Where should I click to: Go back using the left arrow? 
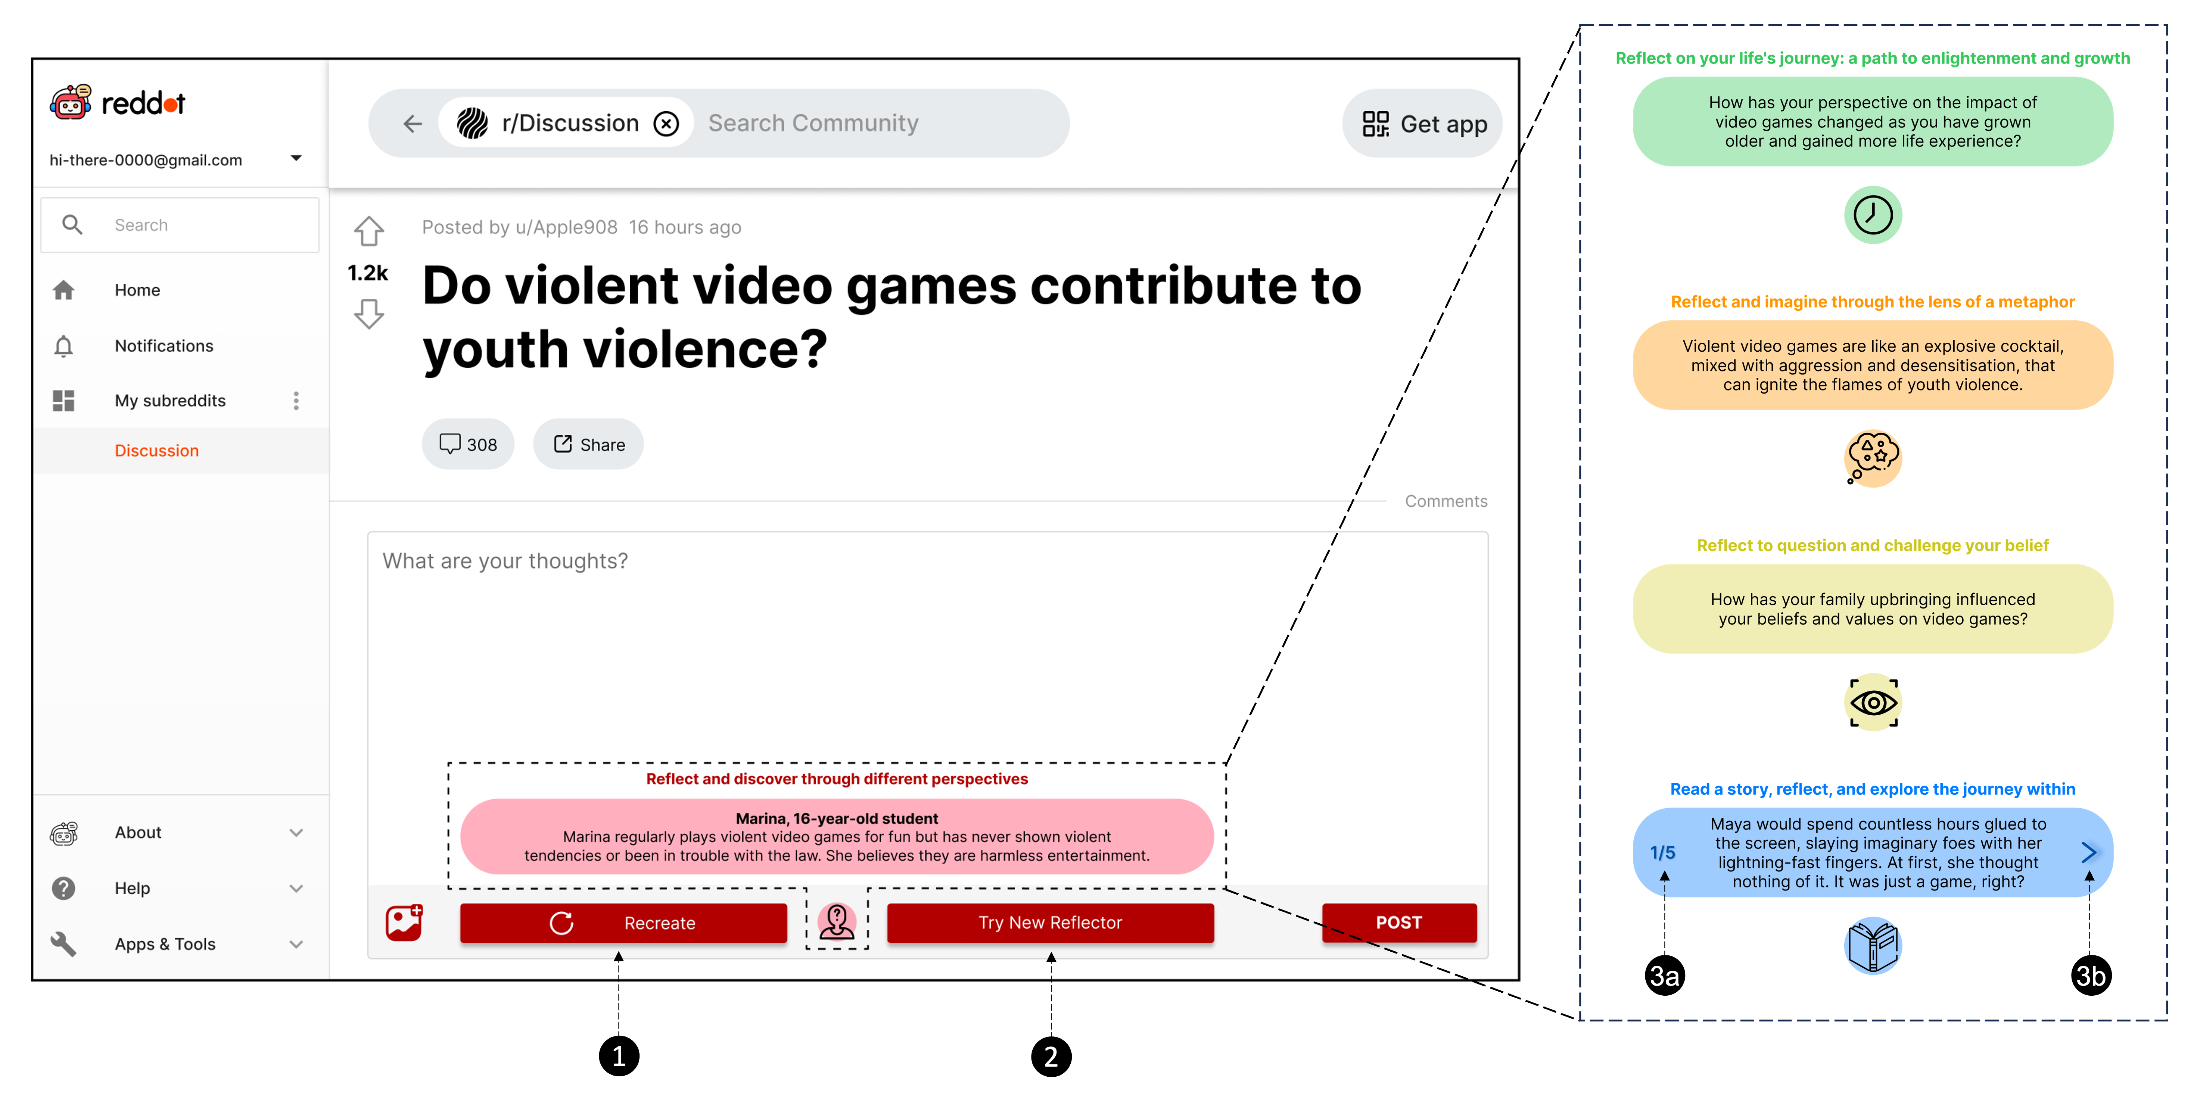[x=413, y=124]
